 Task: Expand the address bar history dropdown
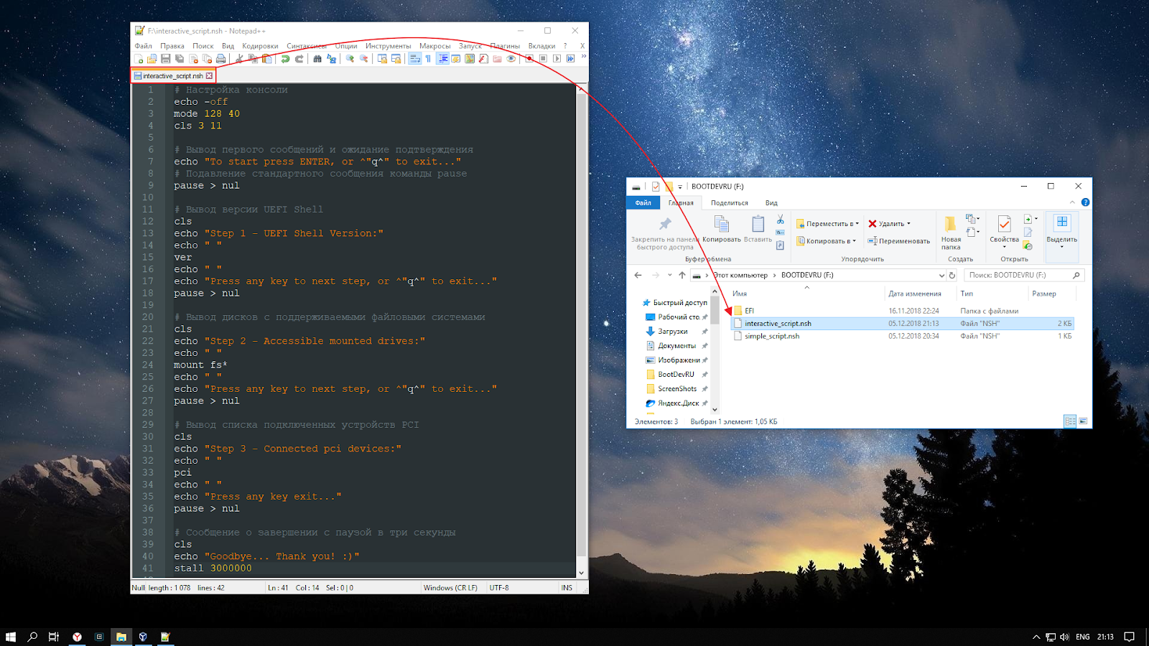click(x=941, y=275)
